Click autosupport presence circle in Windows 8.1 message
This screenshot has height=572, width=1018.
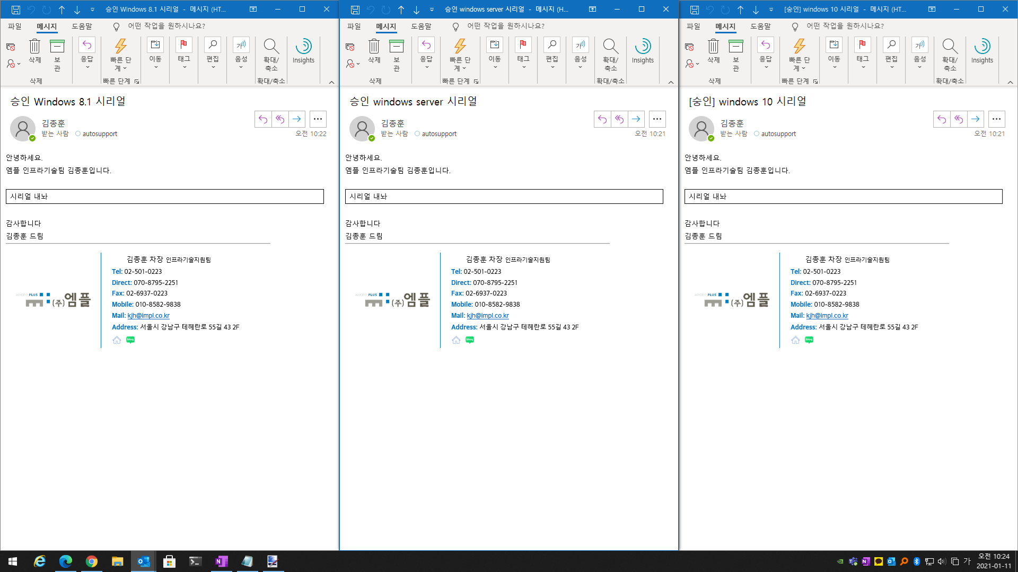[x=78, y=134]
